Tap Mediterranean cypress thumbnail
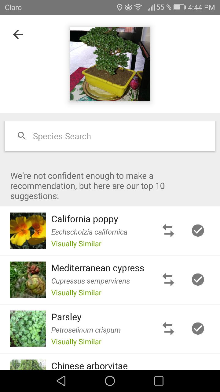This screenshot has width=220, height=392. point(28,280)
